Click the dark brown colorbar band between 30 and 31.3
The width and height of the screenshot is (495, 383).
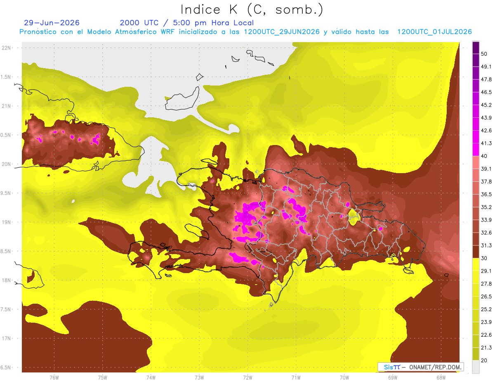coord(476,252)
